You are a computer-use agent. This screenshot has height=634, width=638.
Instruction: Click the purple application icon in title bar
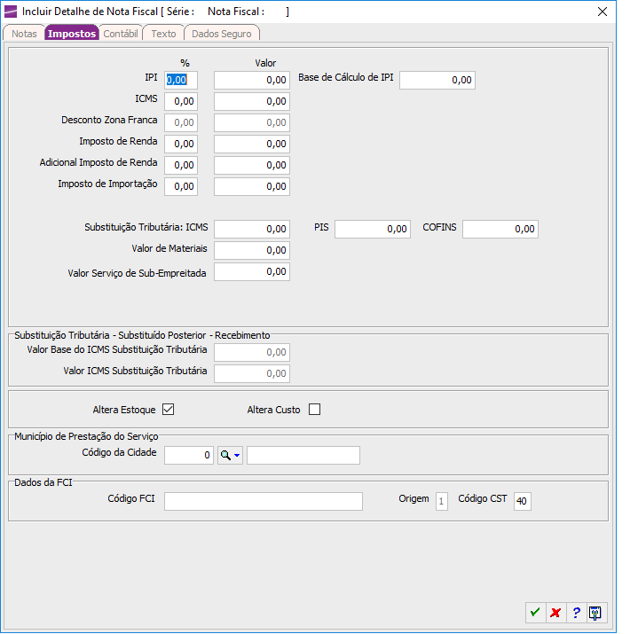pos(11,12)
